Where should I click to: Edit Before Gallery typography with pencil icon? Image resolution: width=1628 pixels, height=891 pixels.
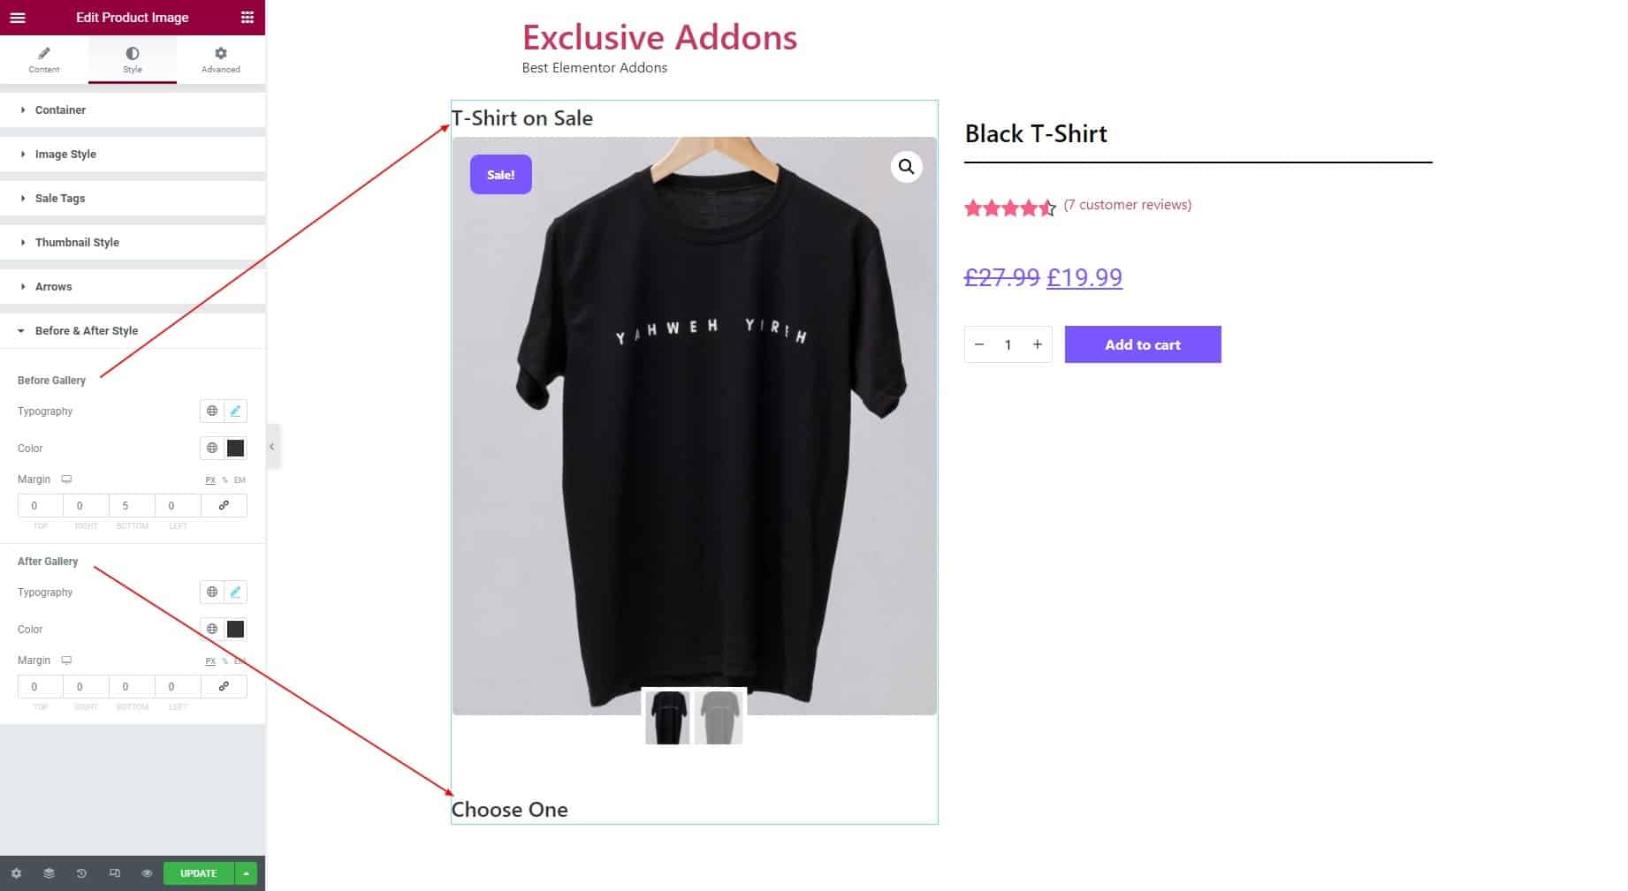tap(235, 411)
